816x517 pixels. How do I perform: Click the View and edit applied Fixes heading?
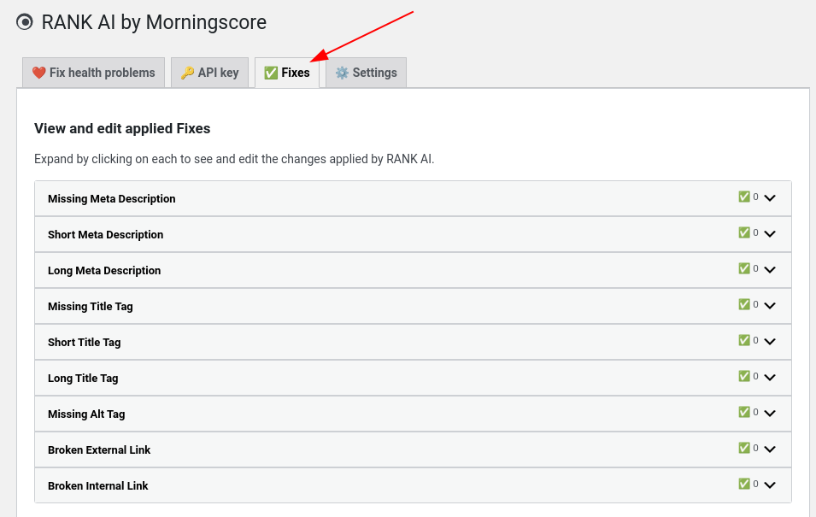pos(122,128)
